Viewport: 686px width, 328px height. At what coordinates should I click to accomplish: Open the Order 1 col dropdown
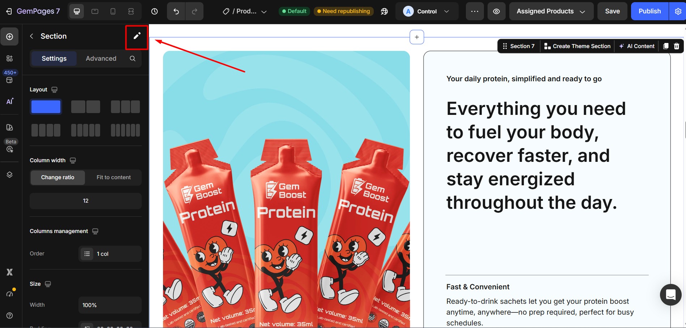coord(110,254)
